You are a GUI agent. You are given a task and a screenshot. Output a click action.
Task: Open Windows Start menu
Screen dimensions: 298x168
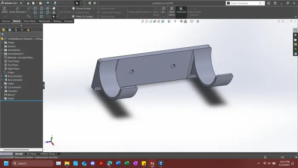click(6, 163)
